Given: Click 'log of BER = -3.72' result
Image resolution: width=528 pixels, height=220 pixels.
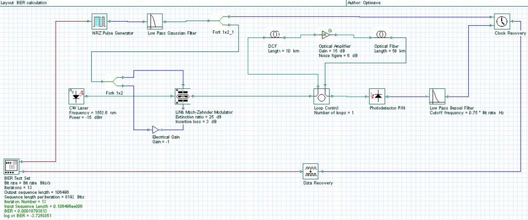Looking at the screenshot, I should click(x=28, y=215).
